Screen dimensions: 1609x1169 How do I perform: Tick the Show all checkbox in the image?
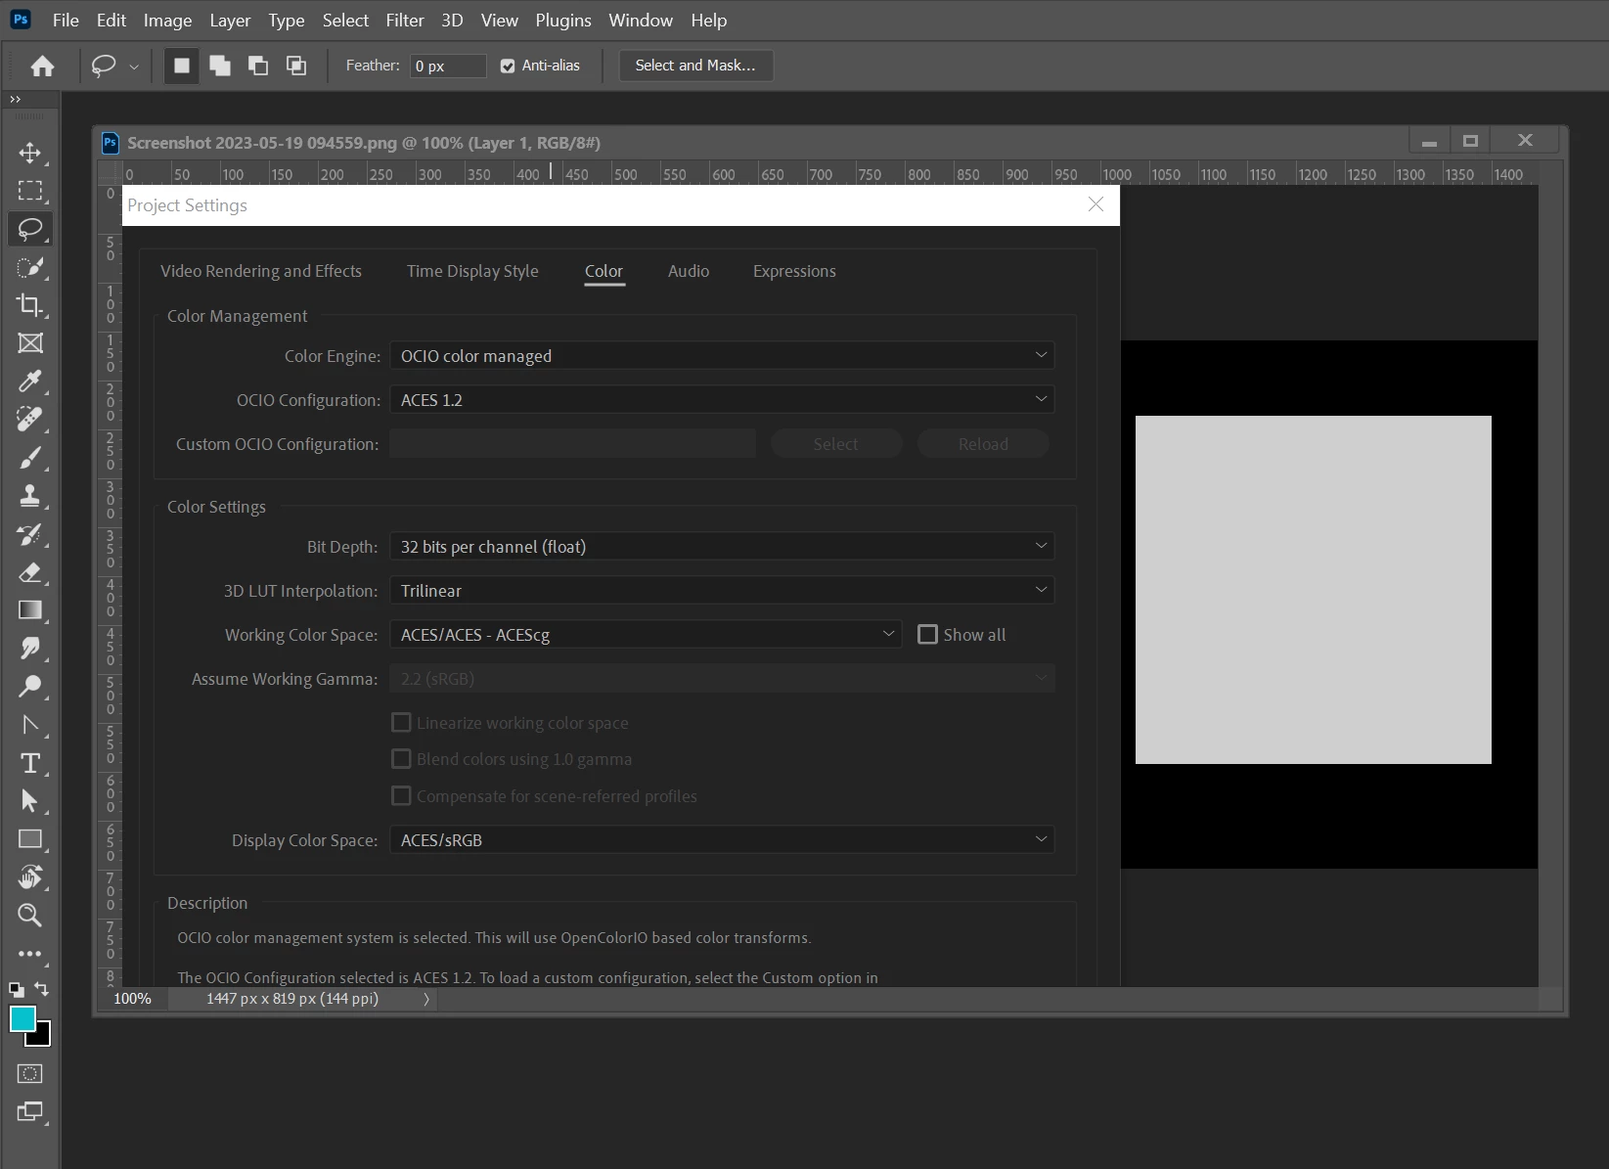(927, 635)
